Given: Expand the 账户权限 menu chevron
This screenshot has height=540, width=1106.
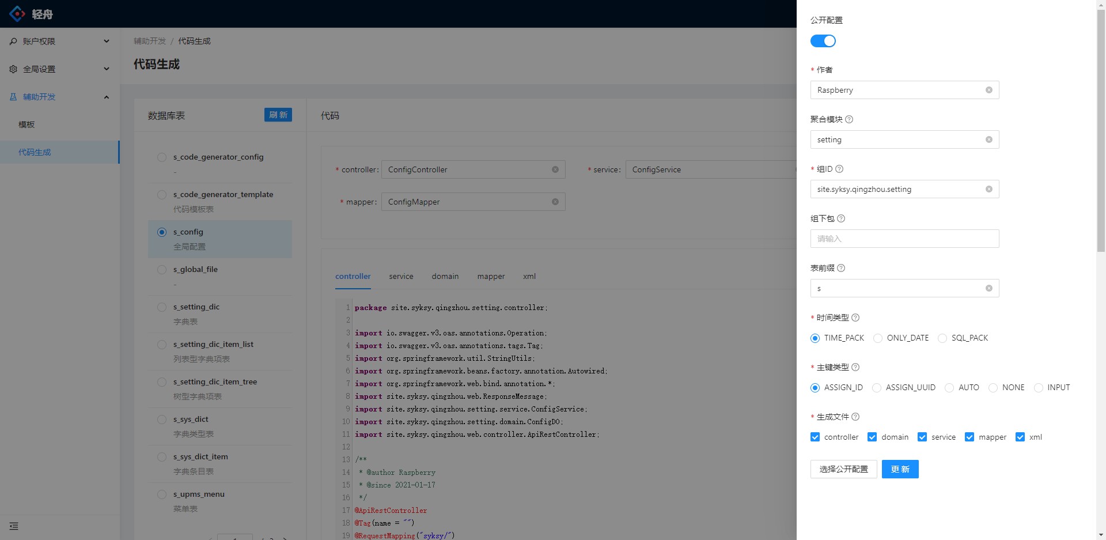Looking at the screenshot, I should click(107, 41).
